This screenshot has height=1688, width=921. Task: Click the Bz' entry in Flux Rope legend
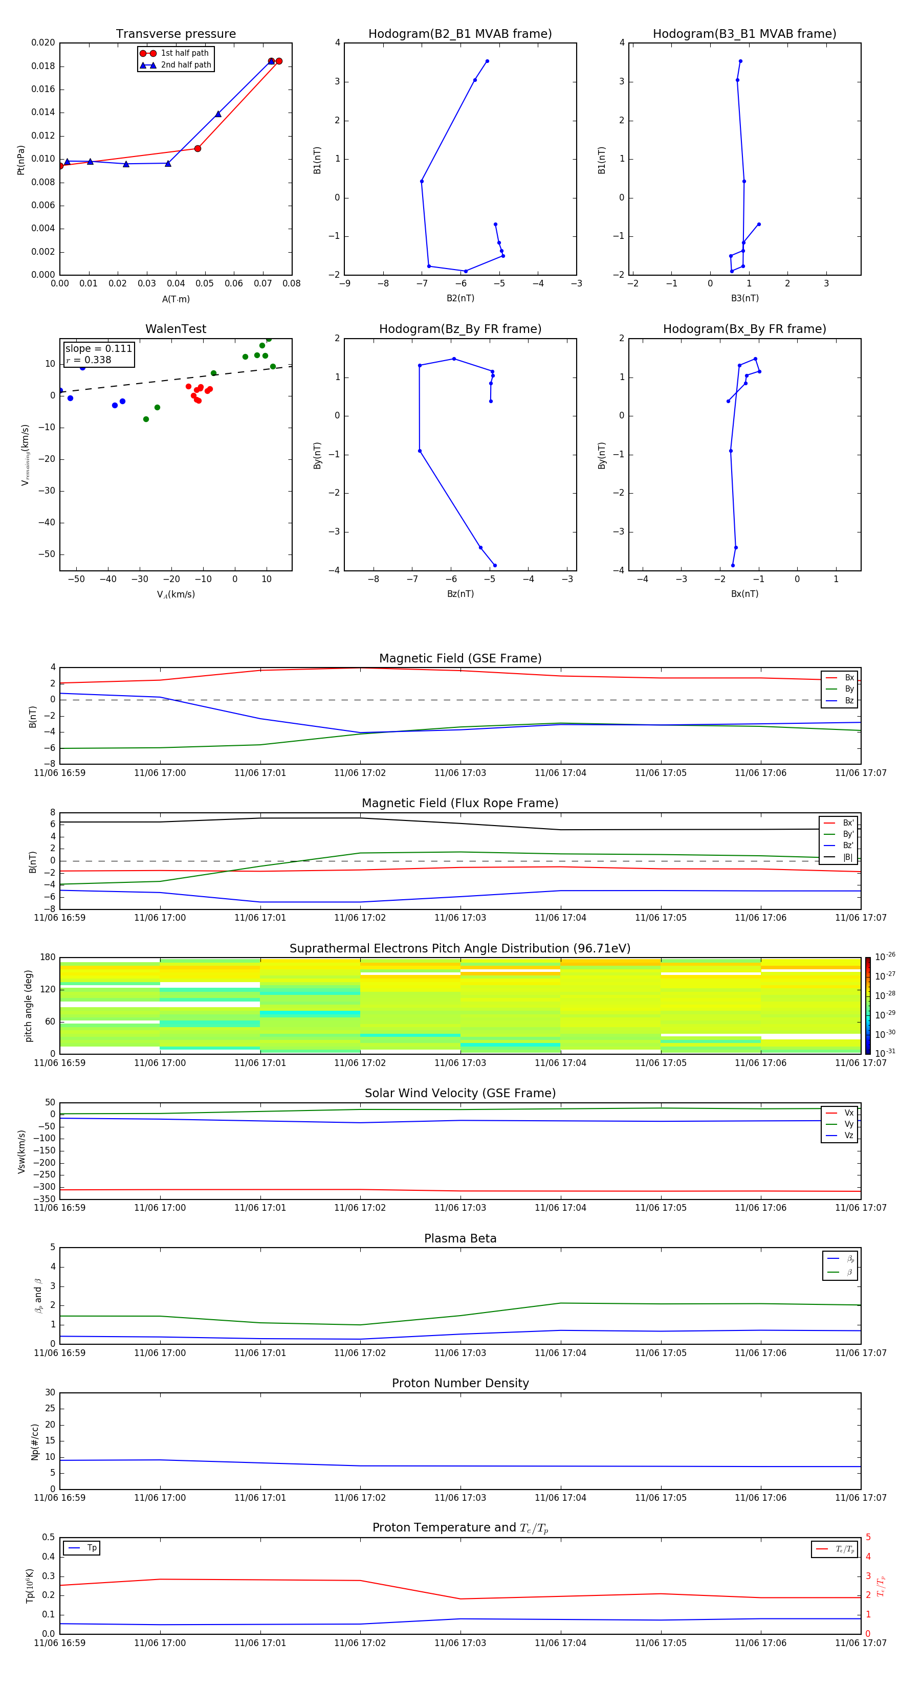[x=839, y=846]
